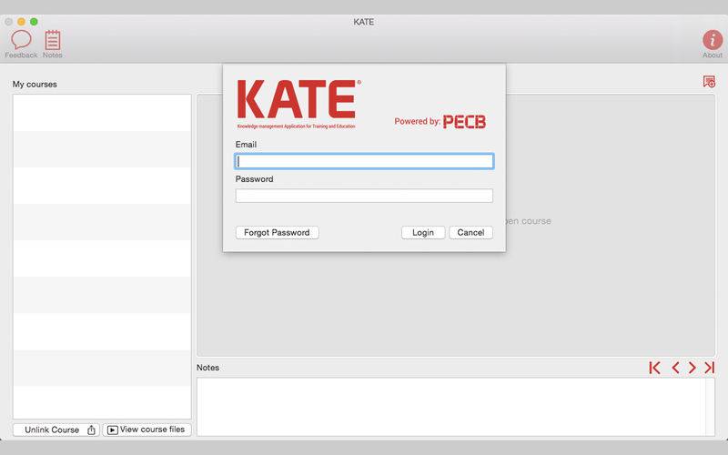This screenshot has width=728, height=455.
Task: Go to next page arrow
Action: click(693, 368)
